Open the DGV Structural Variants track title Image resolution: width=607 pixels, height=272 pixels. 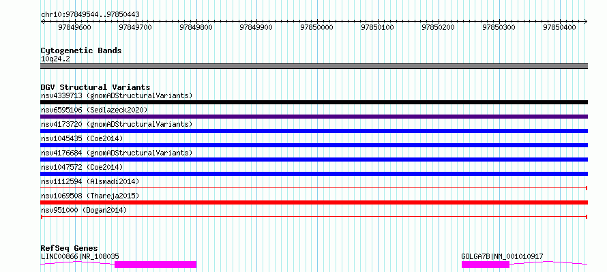(95, 87)
